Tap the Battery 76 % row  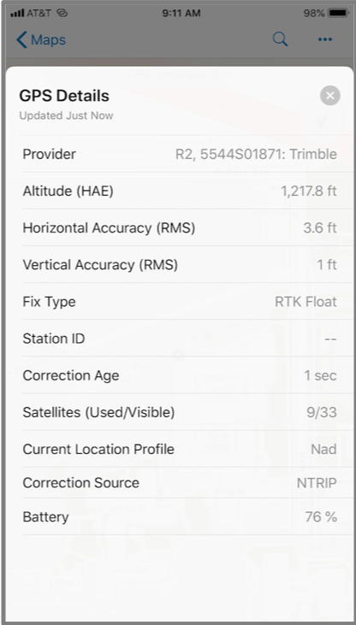(180, 517)
